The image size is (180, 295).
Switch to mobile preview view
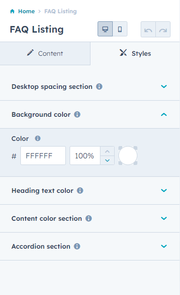click(x=120, y=29)
